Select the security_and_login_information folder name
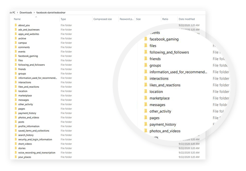 pyautogui.click(x=35, y=139)
